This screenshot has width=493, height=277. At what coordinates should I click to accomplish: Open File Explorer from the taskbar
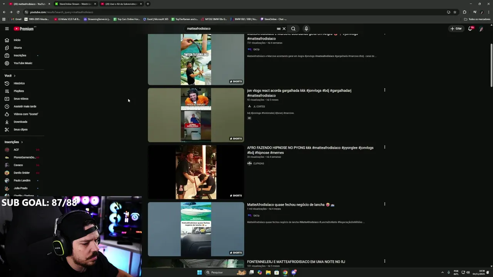click(x=268, y=272)
